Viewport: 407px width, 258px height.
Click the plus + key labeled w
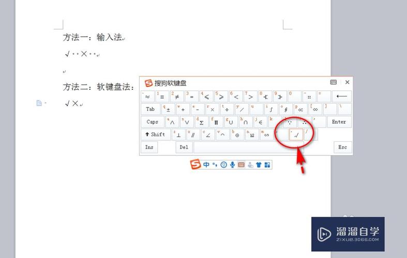click(183, 109)
